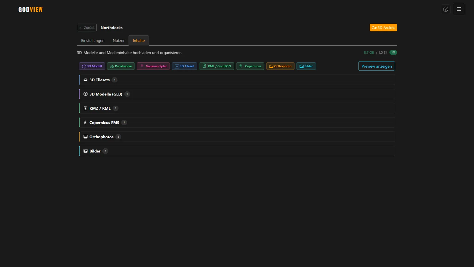This screenshot has width=474, height=267.
Task: Click Preview anzeigen button
Action: pyautogui.click(x=377, y=66)
